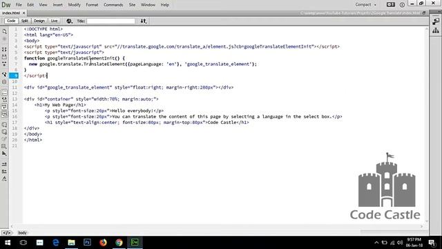Open Microsoft Edge from taskbar
442x249 pixels.
click(55, 243)
